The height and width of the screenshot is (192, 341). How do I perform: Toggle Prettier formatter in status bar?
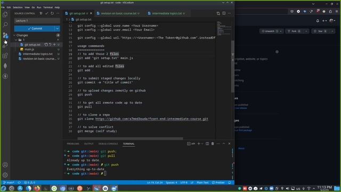[x=218, y=182]
